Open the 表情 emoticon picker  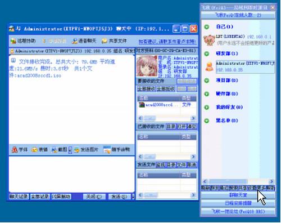pos(34,150)
